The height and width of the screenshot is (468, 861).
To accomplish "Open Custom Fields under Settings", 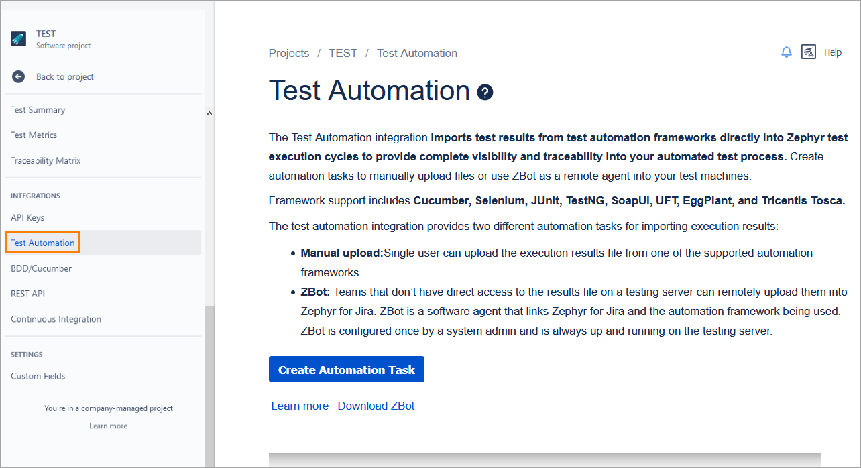I will [38, 375].
